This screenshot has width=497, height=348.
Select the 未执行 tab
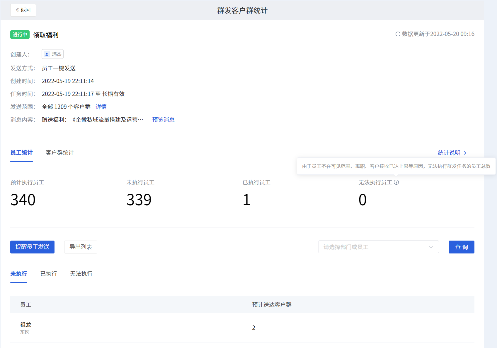(x=19, y=274)
